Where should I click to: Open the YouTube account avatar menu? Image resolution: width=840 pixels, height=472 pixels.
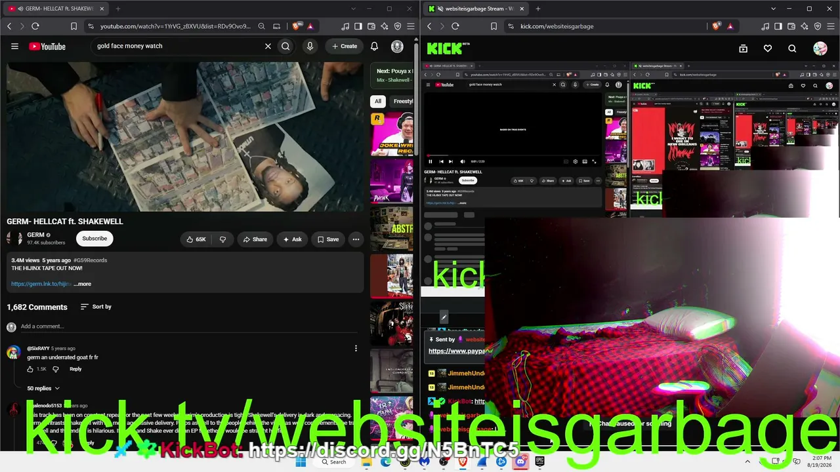397,47
